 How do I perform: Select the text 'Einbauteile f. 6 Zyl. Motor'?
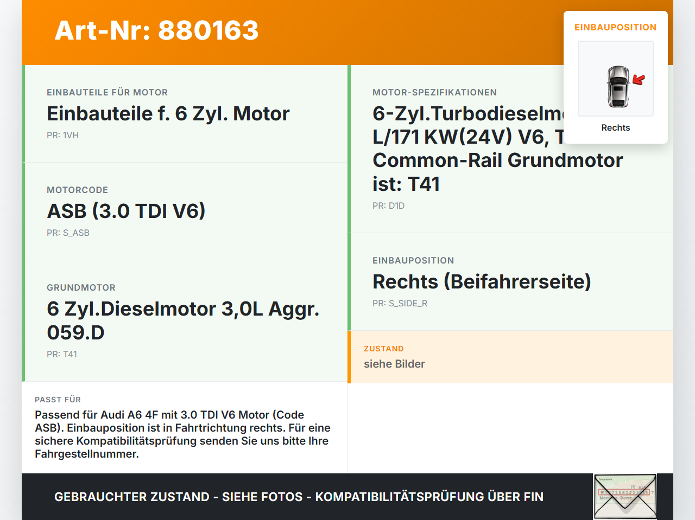168,114
